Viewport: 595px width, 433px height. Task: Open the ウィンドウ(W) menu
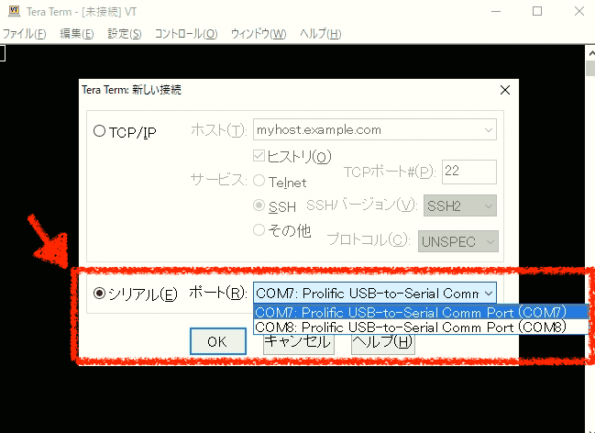[259, 34]
